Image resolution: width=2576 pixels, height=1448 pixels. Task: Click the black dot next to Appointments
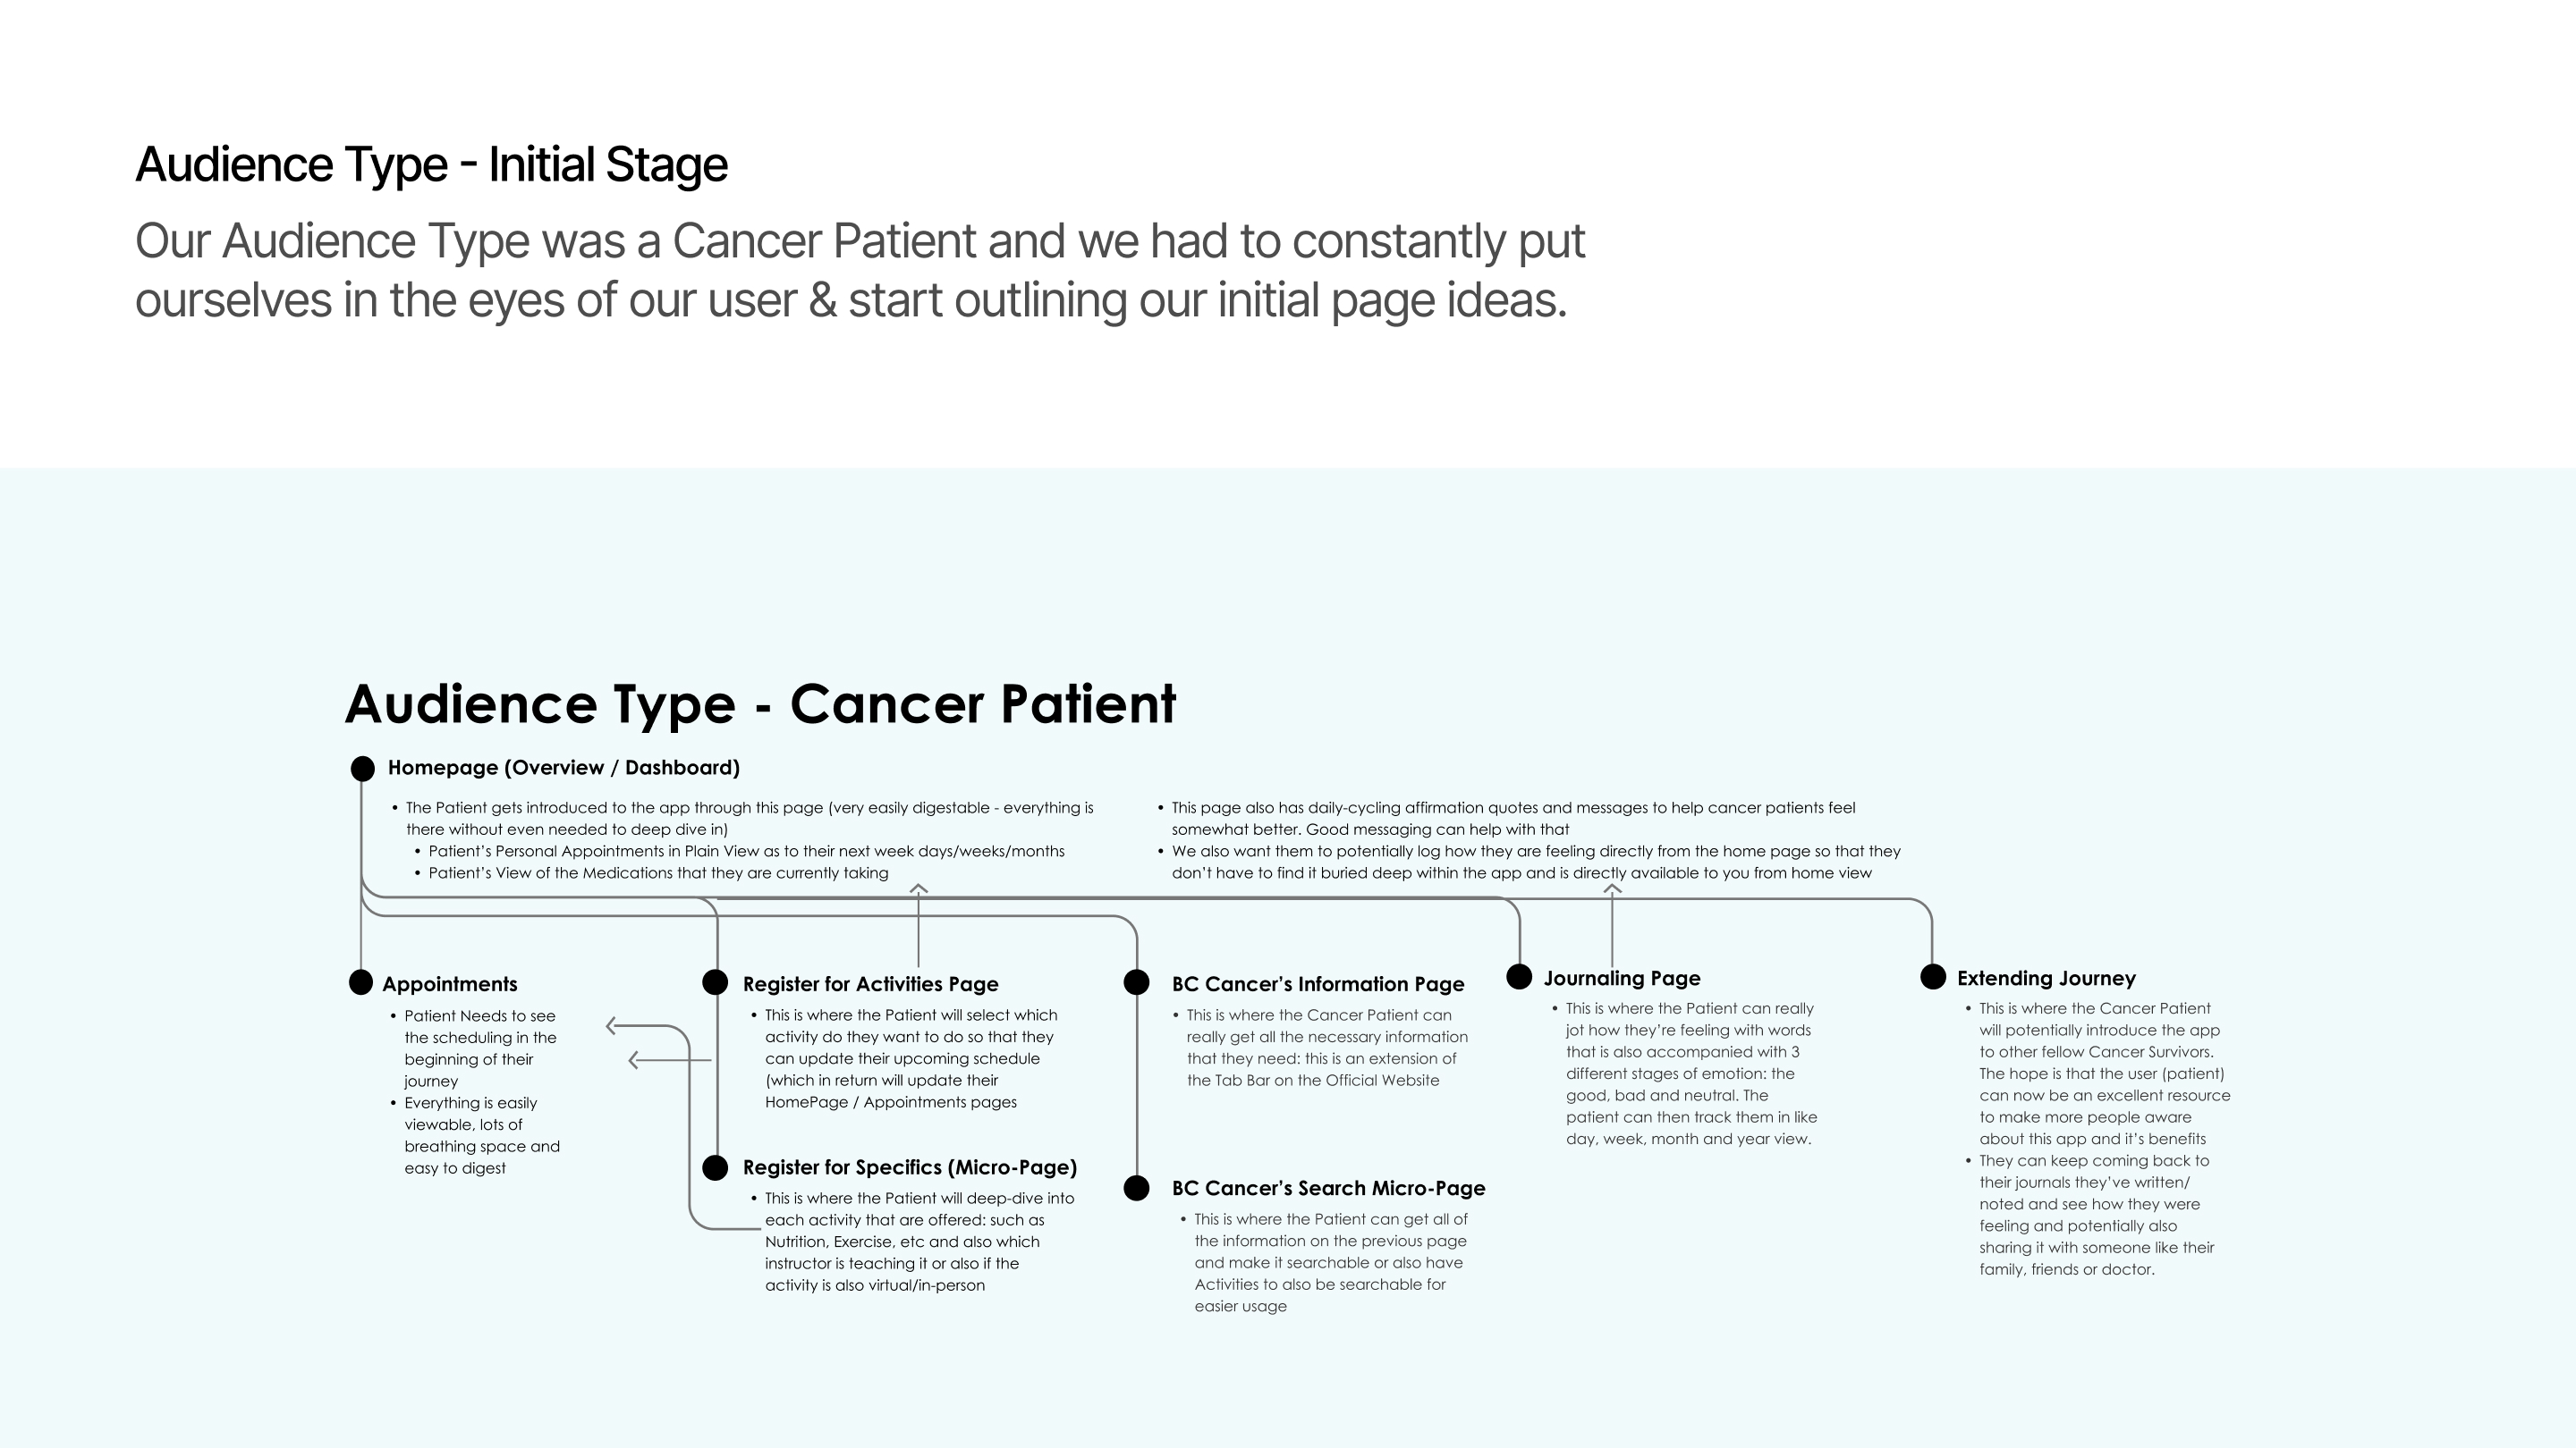(x=361, y=982)
